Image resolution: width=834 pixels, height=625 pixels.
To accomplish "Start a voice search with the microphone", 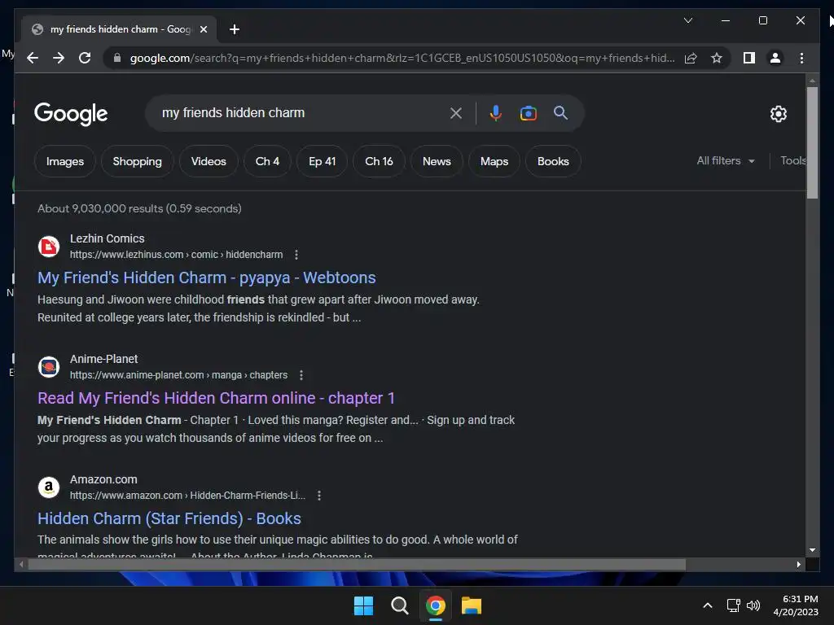I will 495,113.
